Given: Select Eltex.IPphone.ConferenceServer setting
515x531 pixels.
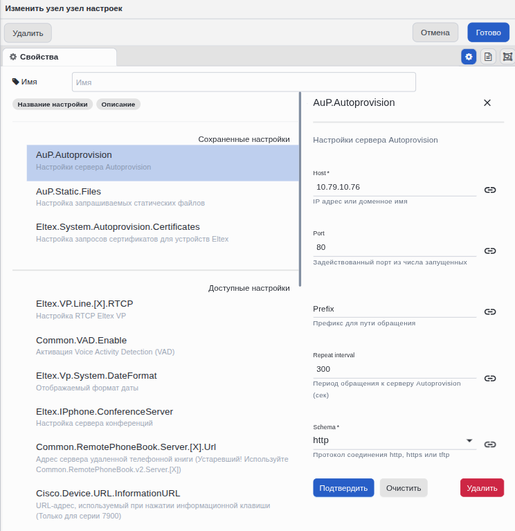Looking at the screenshot, I should (163, 417).
